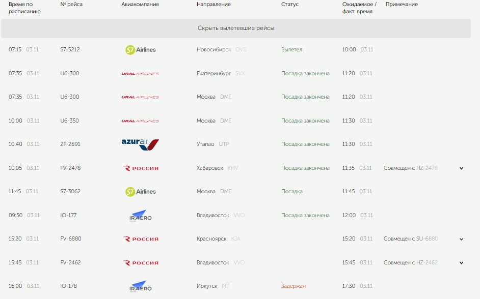480x299 pixels.
Task: Click the Azur Air logo
Action: click(140, 144)
